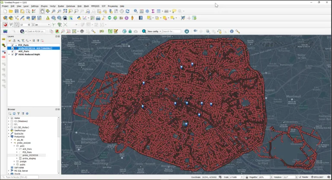This screenshot has height=180, width=332.
Task: Open the Layer menu
Action: click(x=26, y=6)
